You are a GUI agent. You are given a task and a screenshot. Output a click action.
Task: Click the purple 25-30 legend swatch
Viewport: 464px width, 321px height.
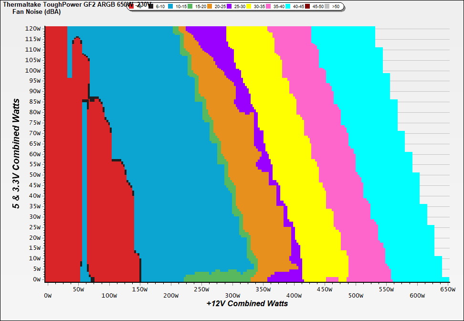click(x=230, y=6)
